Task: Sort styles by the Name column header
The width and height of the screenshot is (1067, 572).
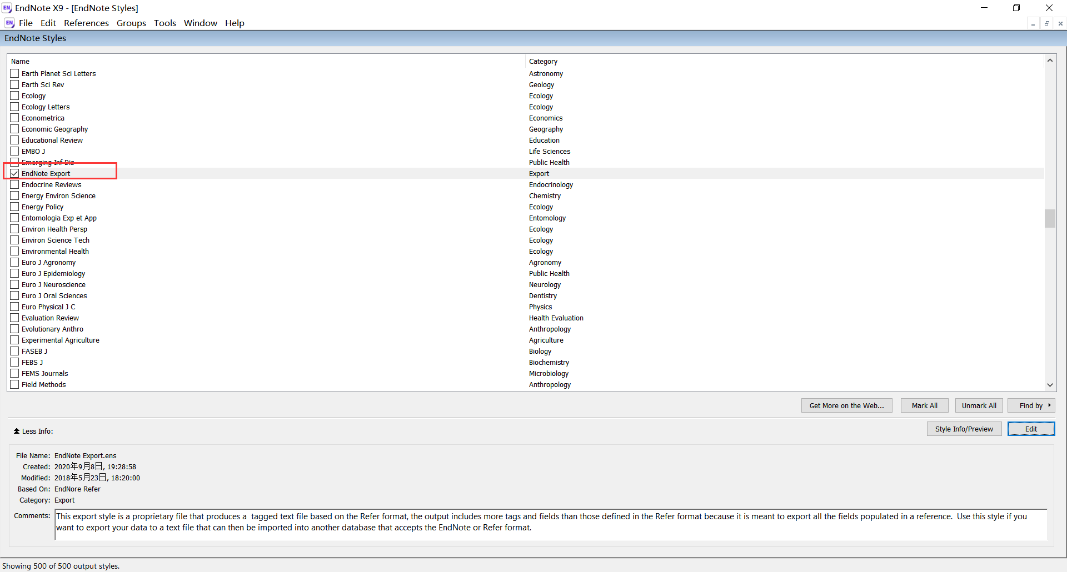Action: tap(266, 61)
